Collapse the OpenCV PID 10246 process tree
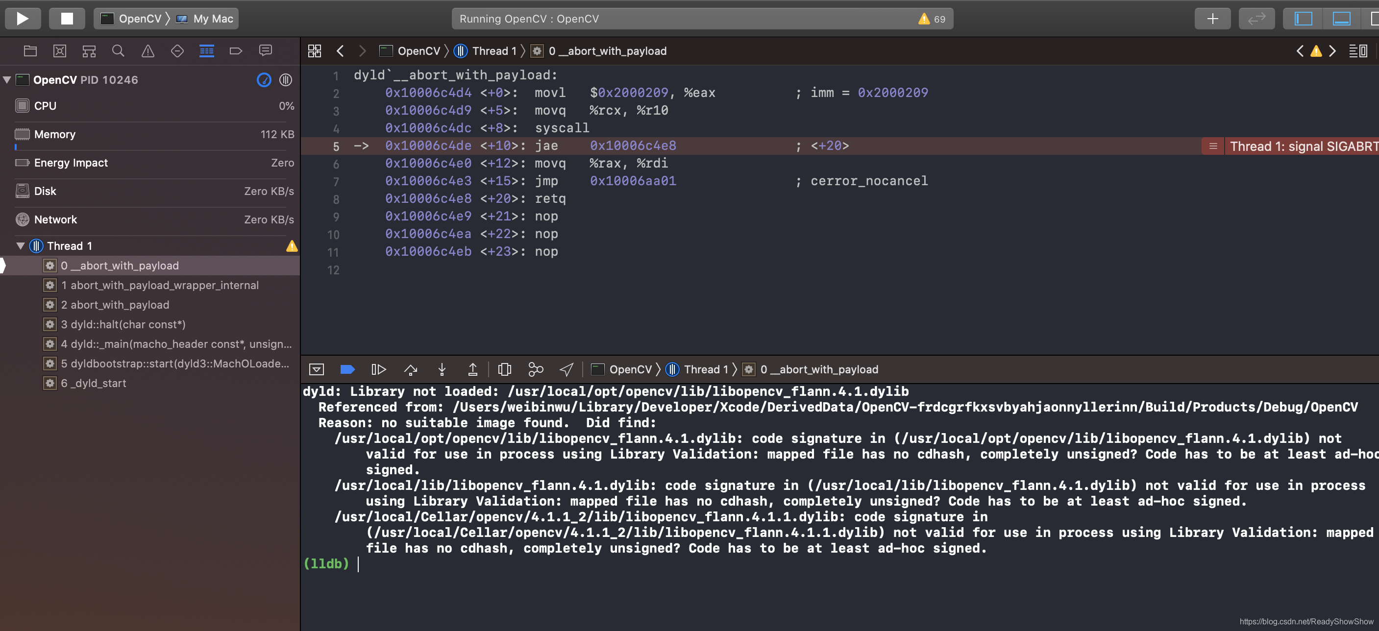Screen dimensions: 1379x631 7,80
